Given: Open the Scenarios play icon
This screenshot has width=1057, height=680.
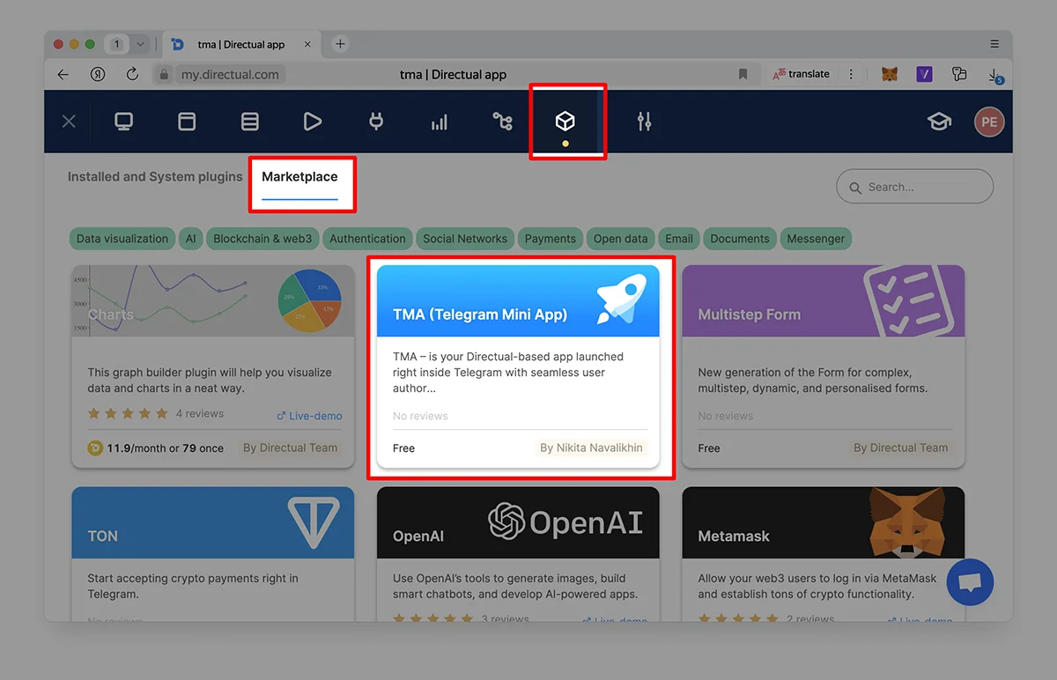Looking at the screenshot, I should coord(313,122).
